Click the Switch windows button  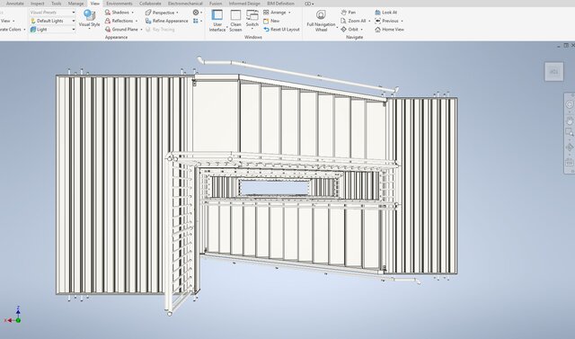pos(252,19)
